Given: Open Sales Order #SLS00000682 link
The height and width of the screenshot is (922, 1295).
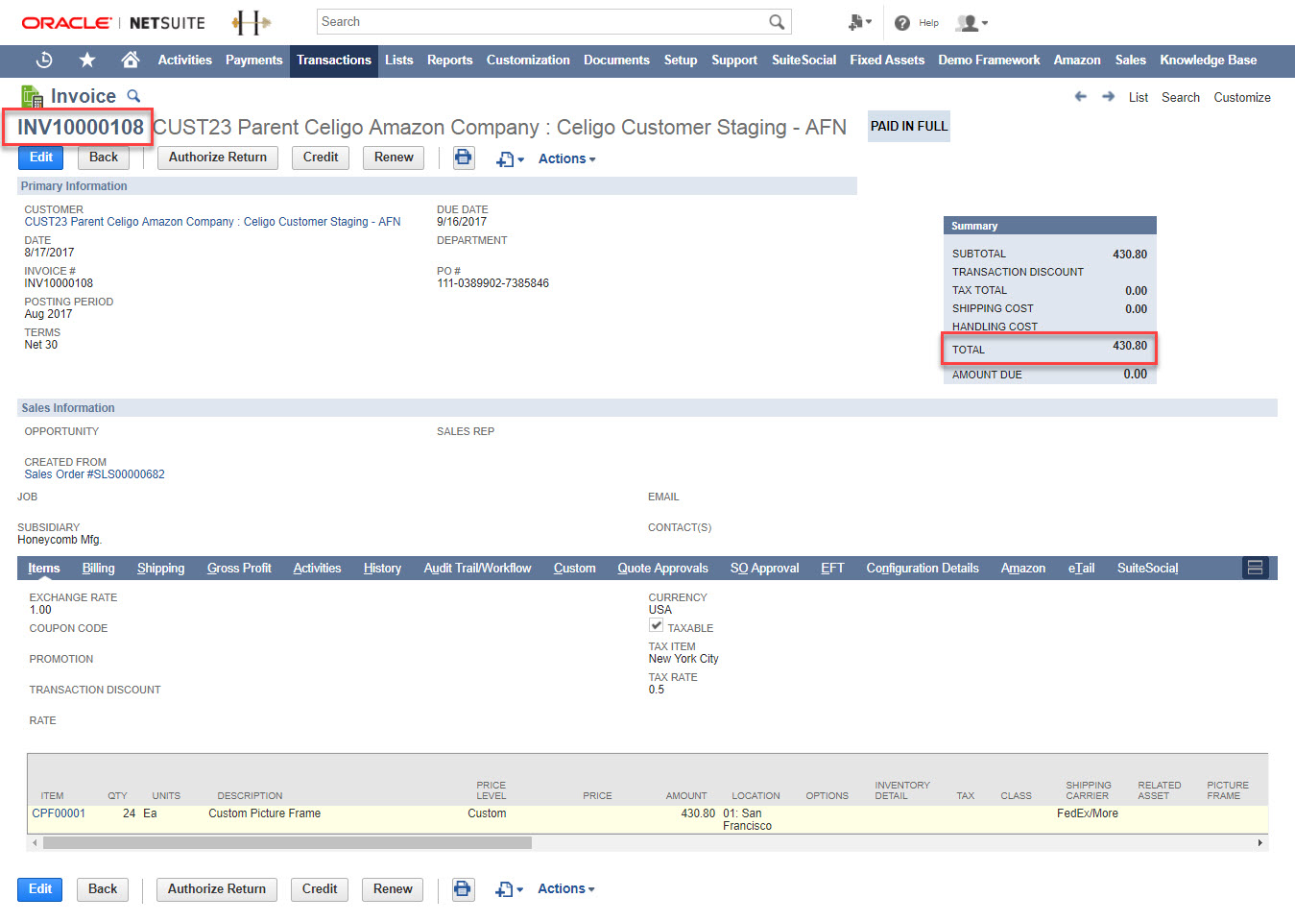Looking at the screenshot, I should [x=94, y=474].
